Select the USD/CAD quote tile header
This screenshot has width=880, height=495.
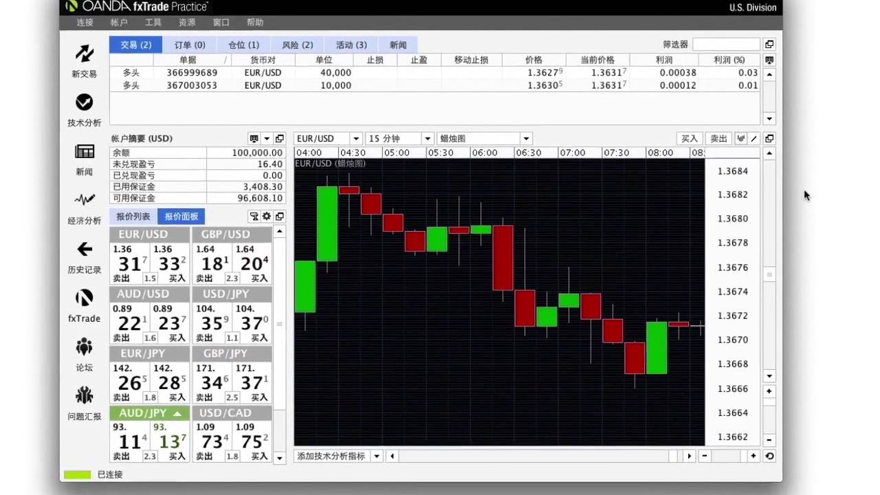[232, 413]
